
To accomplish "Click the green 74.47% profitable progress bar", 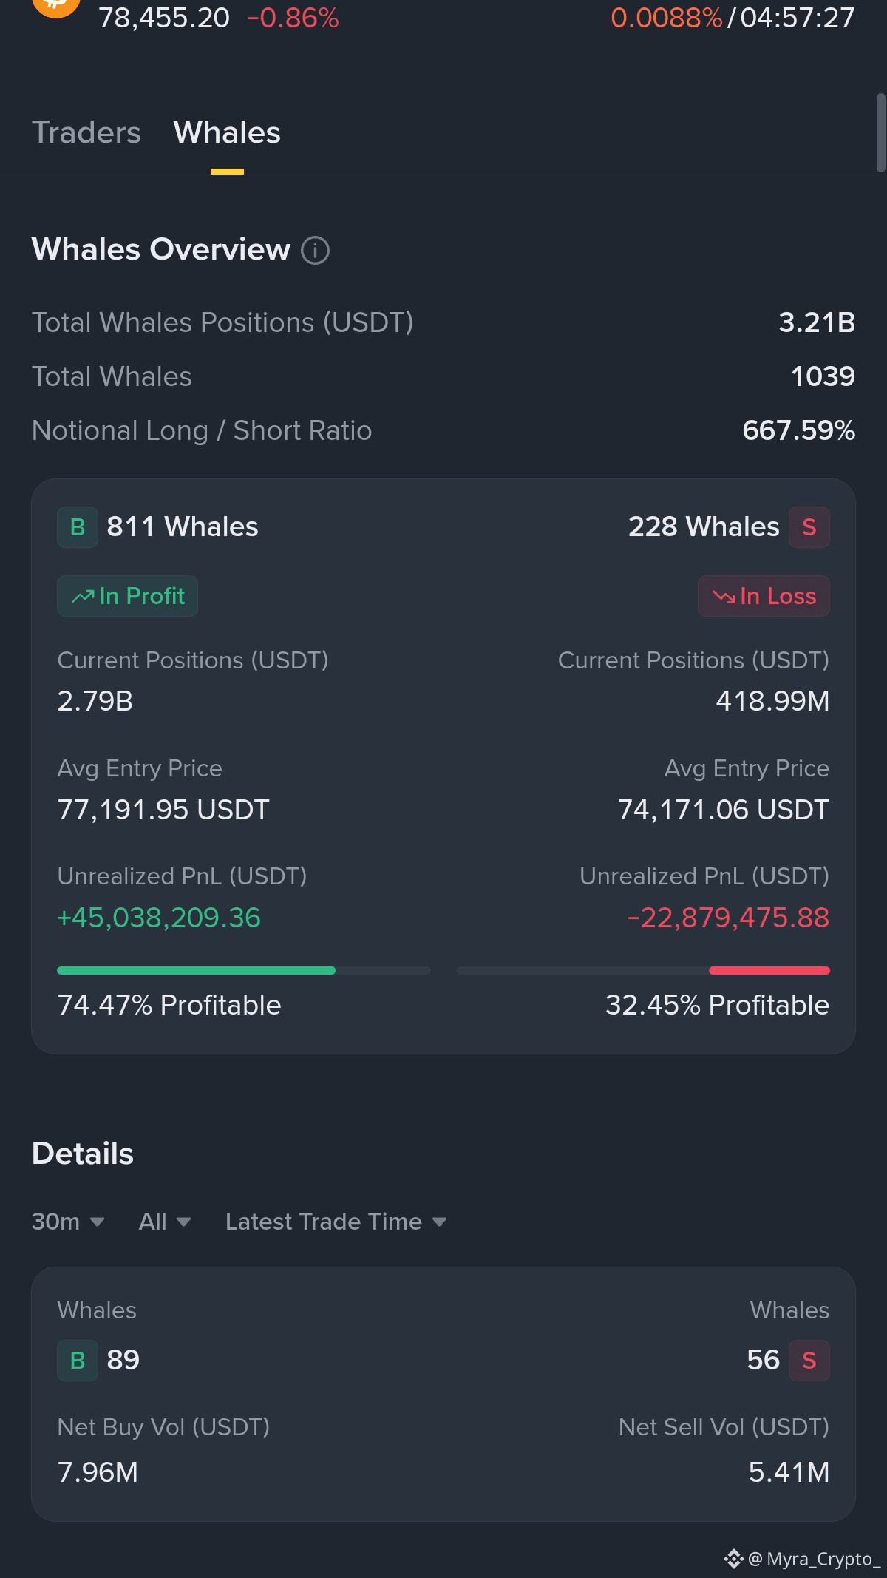I will [244, 970].
